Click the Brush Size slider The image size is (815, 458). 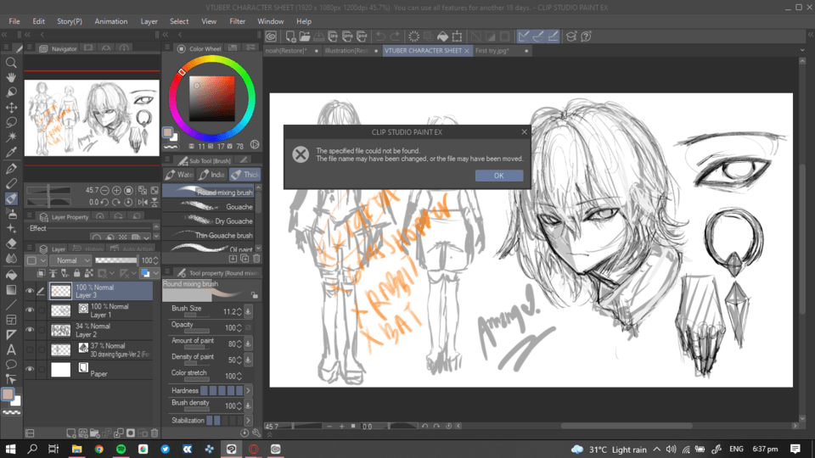pyautogui.click(x=193, y=316)
